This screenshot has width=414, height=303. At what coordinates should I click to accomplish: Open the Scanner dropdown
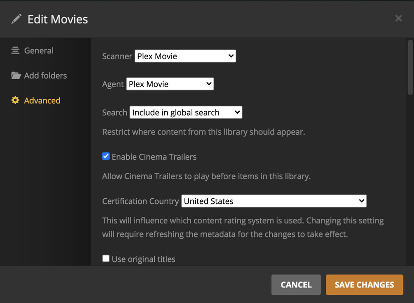click(x=185, y=56)
